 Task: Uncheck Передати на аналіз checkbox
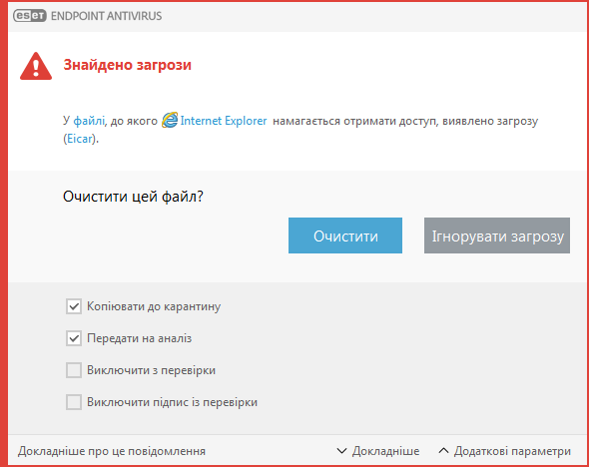coord(74,338)
